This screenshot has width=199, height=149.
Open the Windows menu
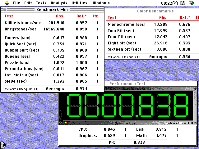point(100,3)
